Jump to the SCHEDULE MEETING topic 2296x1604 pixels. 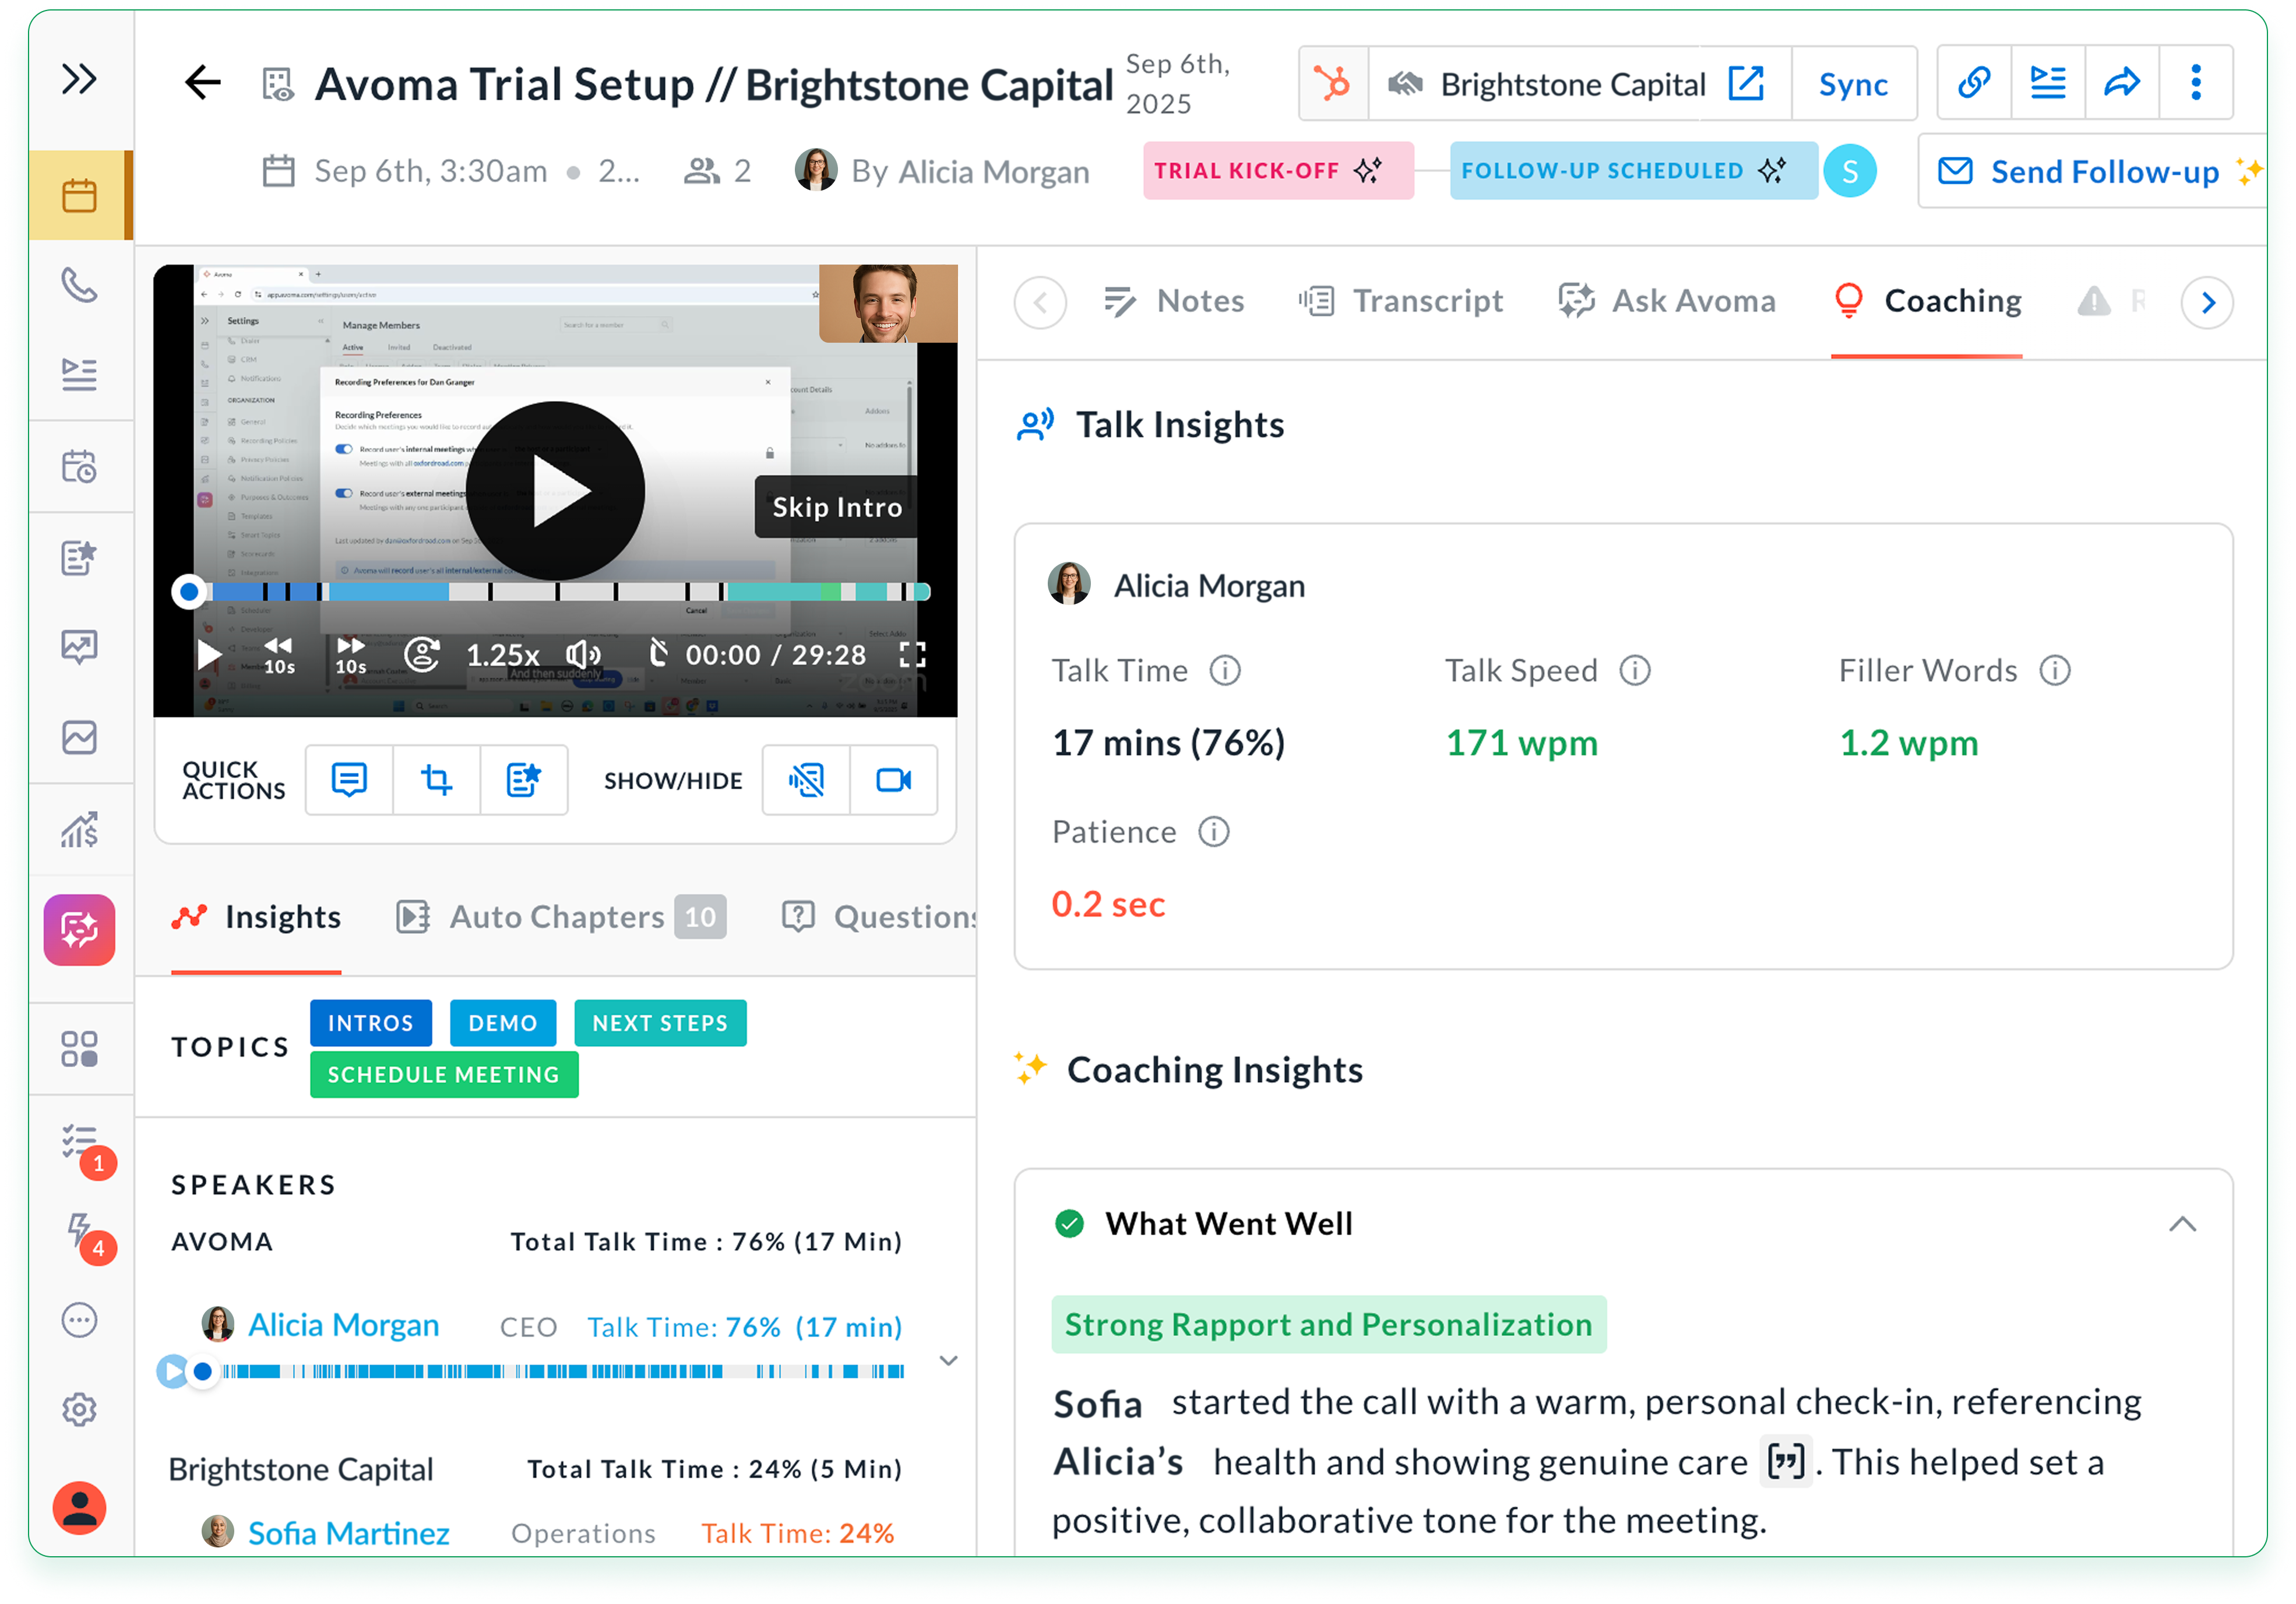tap(444, 1075)
